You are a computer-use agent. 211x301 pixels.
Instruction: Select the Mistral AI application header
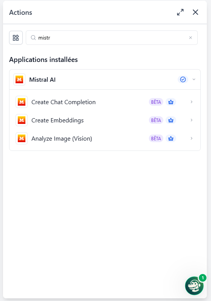click(105, 79)
